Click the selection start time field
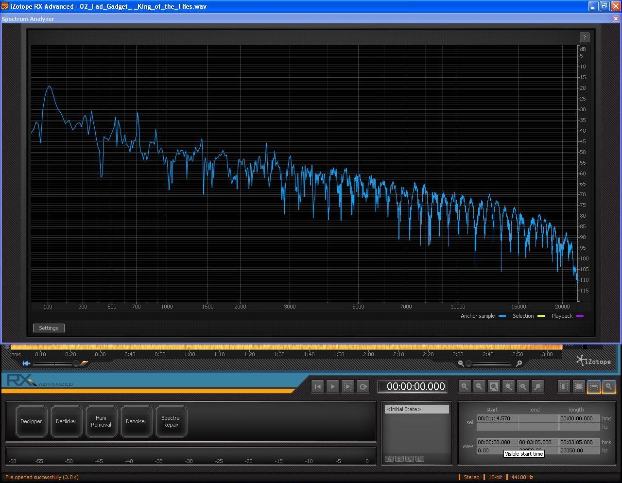 pos(497,418)
